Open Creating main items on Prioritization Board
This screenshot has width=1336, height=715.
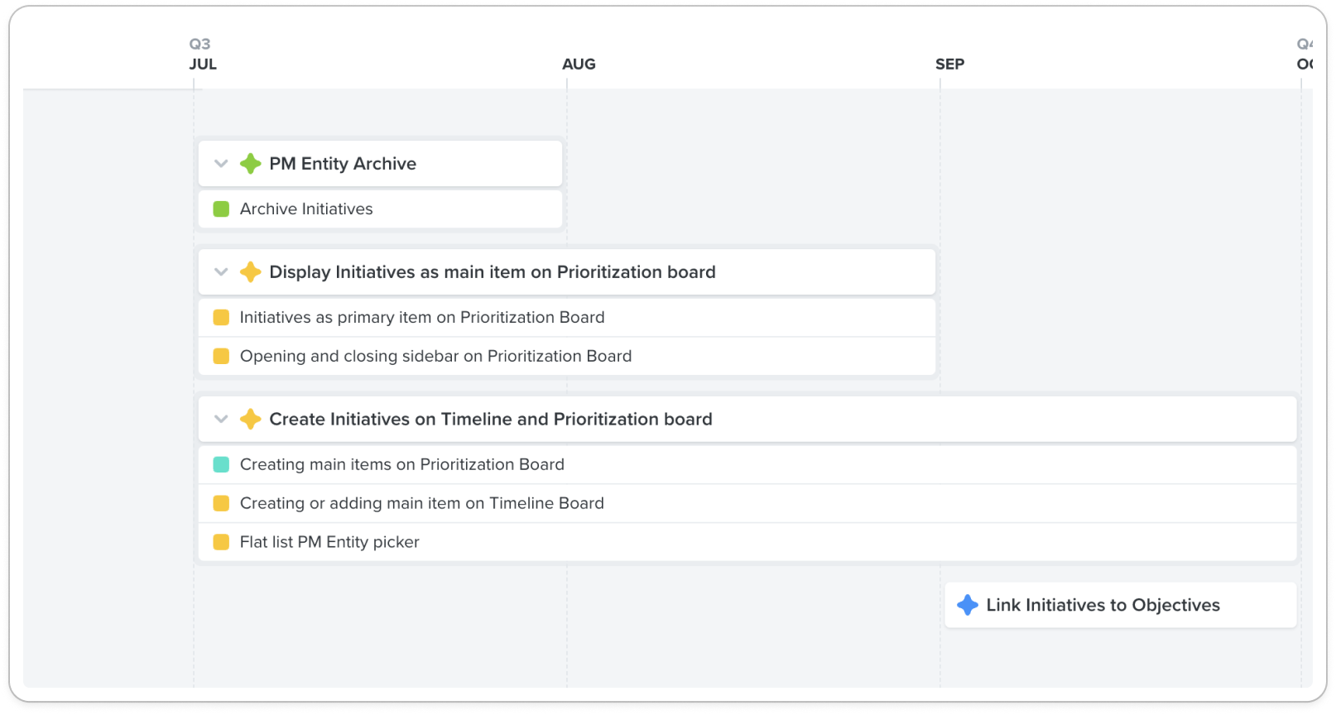747,465
